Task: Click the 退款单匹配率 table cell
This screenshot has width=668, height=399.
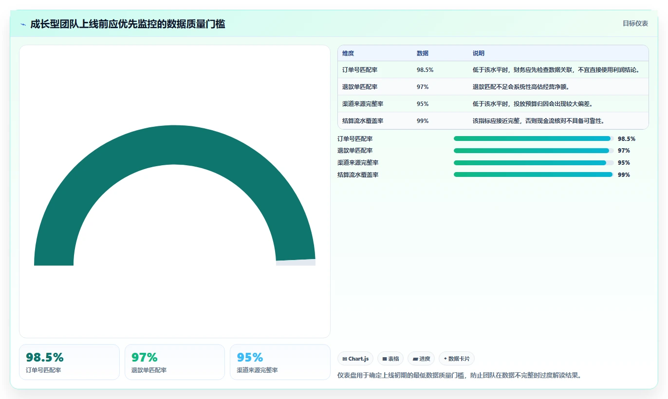Action: 360,87
